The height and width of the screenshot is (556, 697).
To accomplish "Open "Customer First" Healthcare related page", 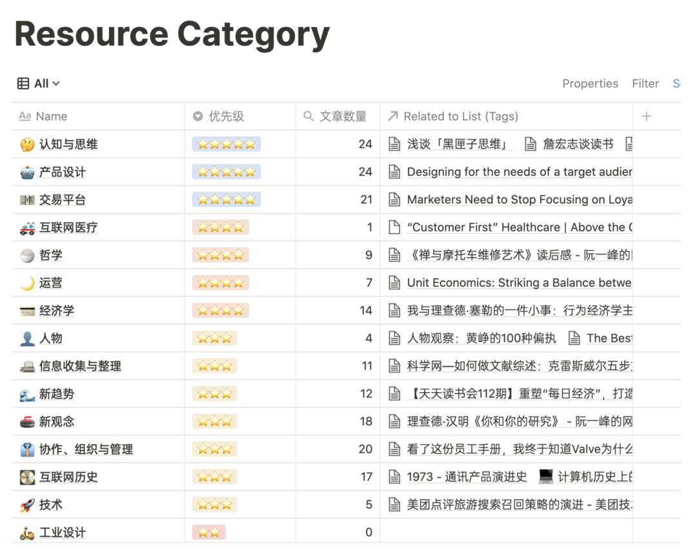I will (510, 228).
